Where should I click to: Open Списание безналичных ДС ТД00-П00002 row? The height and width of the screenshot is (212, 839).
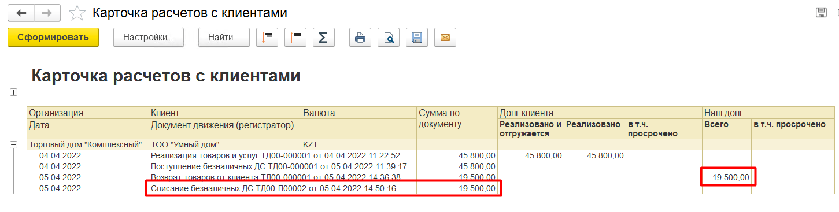tap(283, 188)
